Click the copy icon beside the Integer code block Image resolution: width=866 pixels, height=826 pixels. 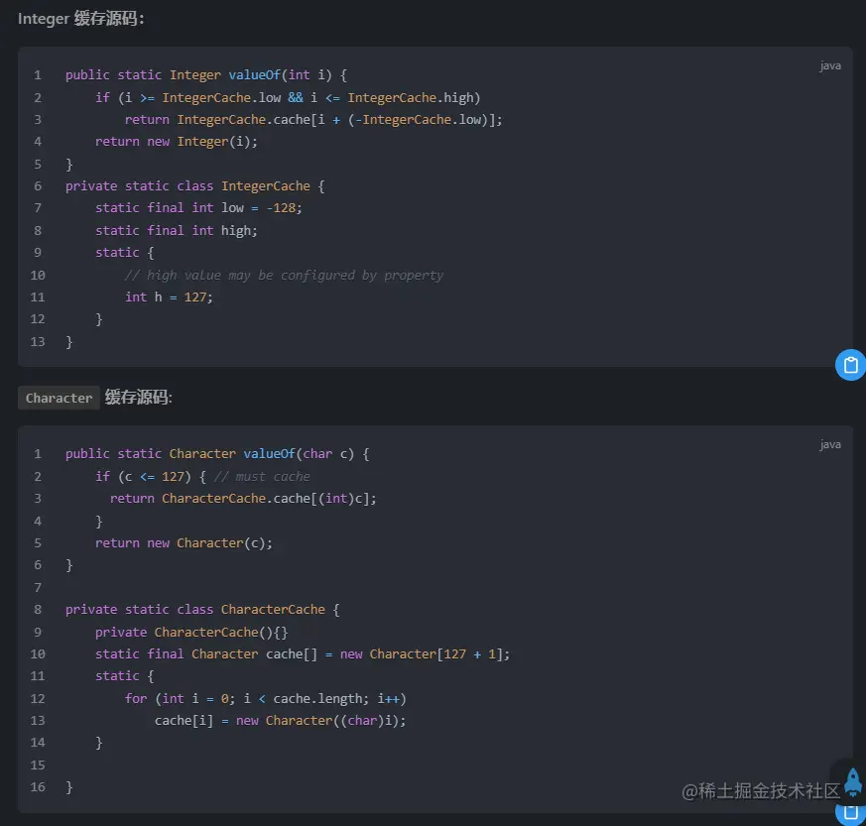tap(850, 365)
